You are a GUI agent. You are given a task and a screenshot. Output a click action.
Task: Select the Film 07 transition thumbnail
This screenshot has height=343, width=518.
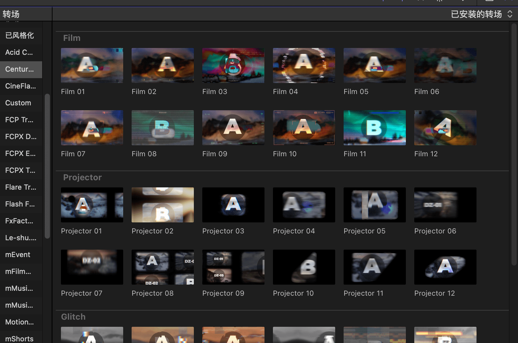(x=92, y=128)
